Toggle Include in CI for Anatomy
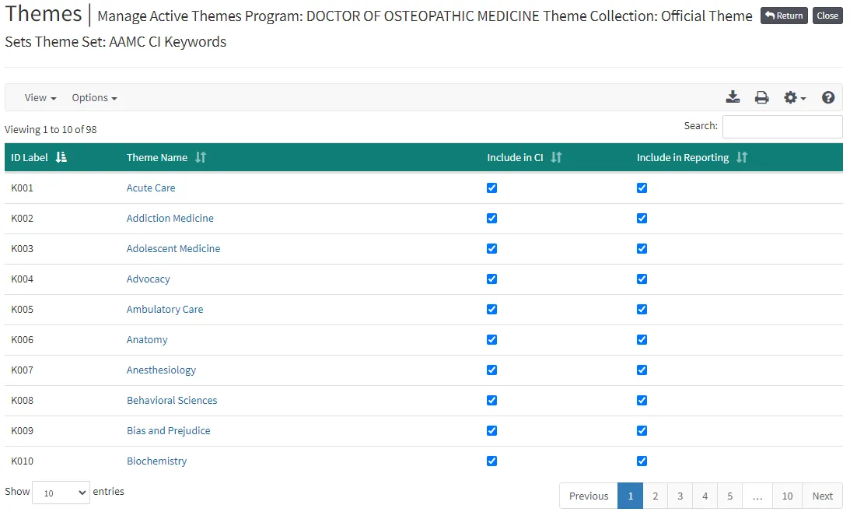This screenshot has width=850, height=519. (x=491, y=339)
